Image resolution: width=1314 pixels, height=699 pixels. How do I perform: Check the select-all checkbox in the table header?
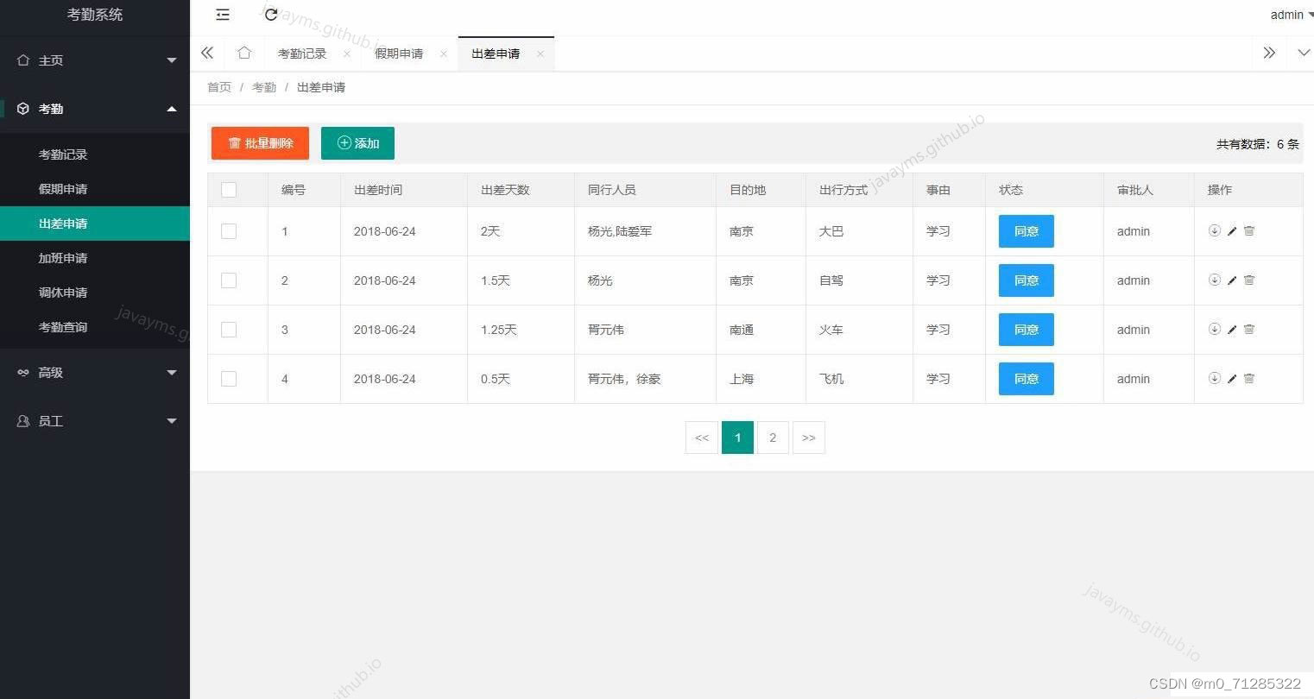tap(229, 189)
